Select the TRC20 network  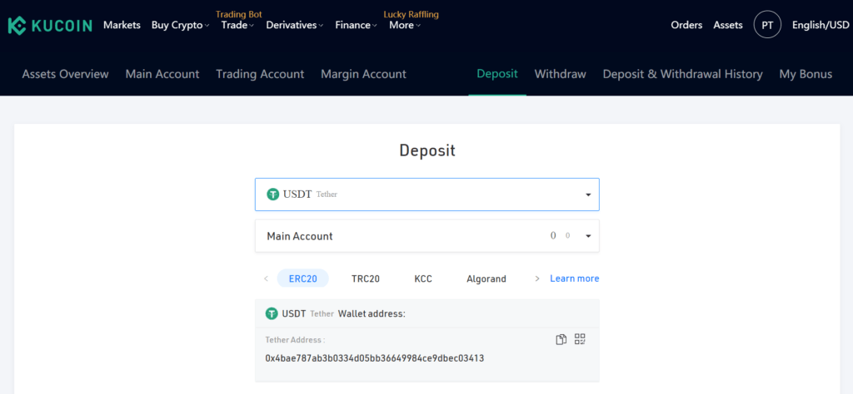[x=366, y=279]
